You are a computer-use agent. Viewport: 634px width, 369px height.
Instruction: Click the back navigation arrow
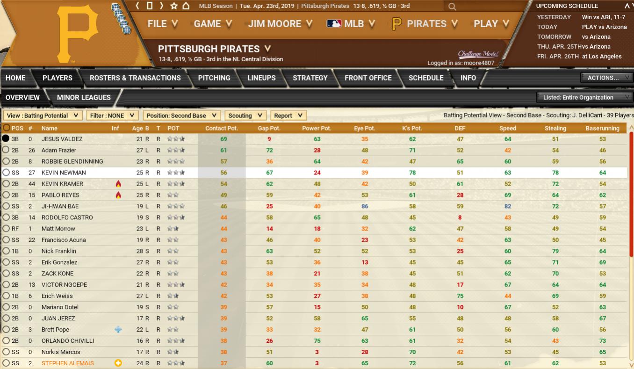tap(138, 6)
